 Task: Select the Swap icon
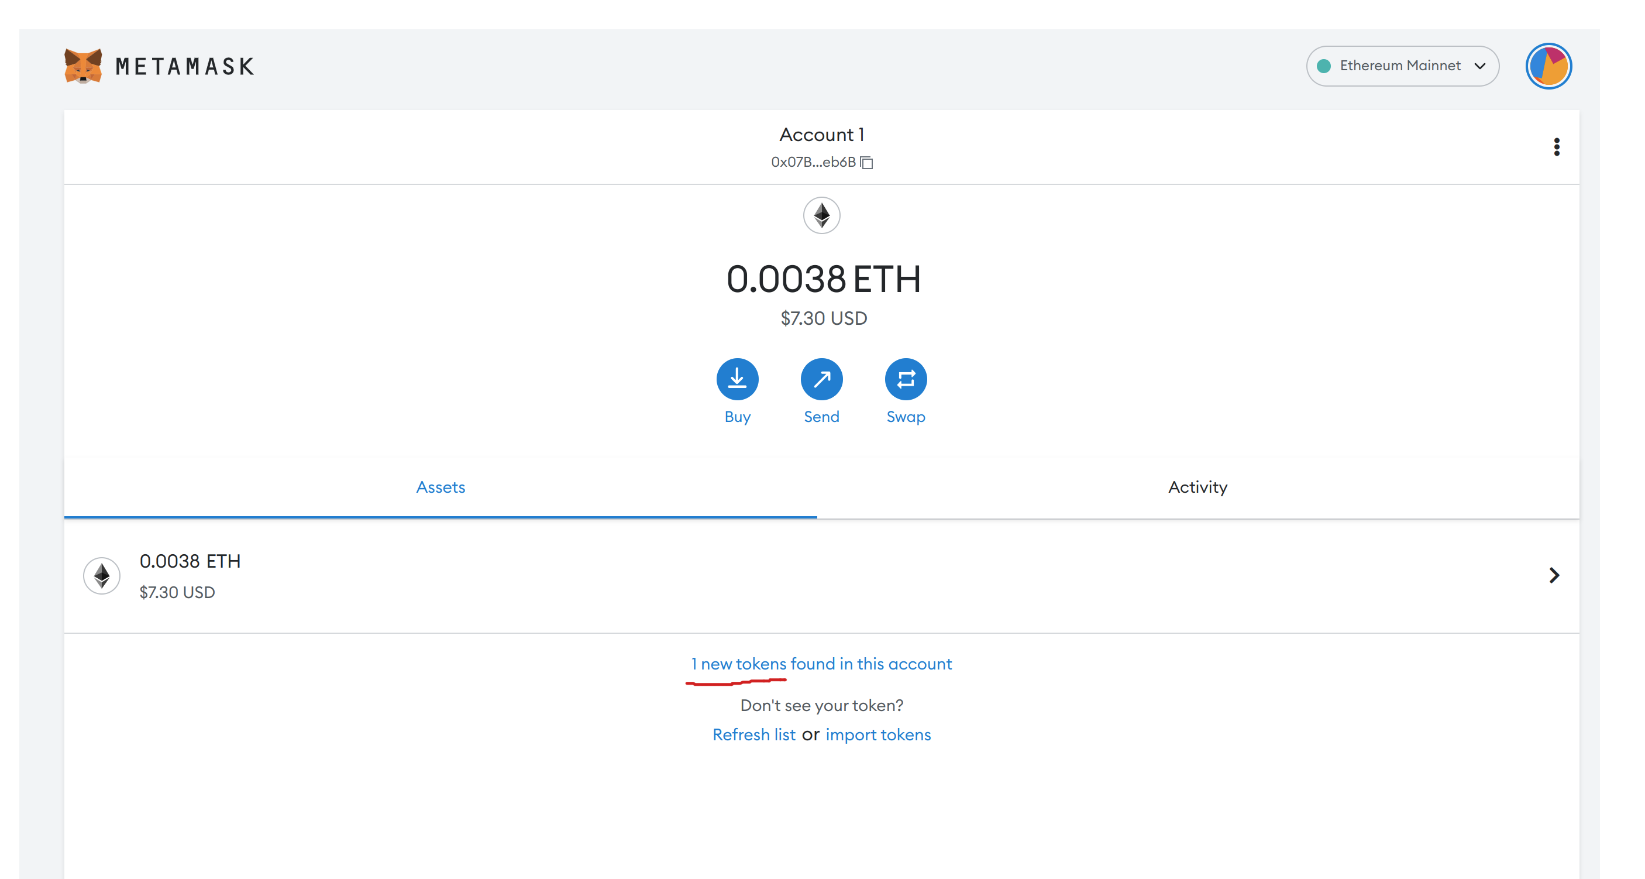click(905, 378)
